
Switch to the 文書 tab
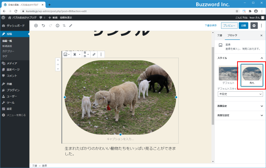click(x=220, y=35)
